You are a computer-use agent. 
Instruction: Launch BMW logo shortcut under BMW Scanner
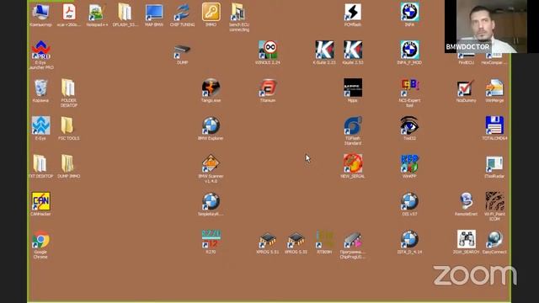(x=211, y=201)
